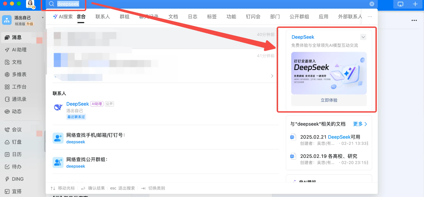Screen dimensions: 424x197
Task: Switch to the 标签 tab
Action: coord(212,17)
